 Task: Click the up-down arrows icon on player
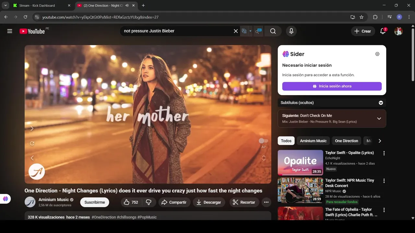point(264,158)
